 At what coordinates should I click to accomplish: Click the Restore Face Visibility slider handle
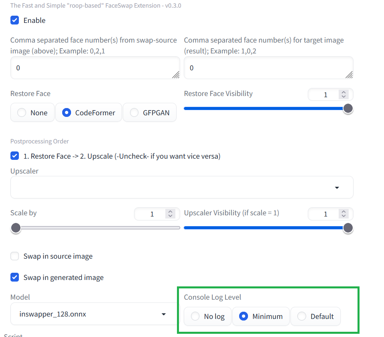pos(347,108)
